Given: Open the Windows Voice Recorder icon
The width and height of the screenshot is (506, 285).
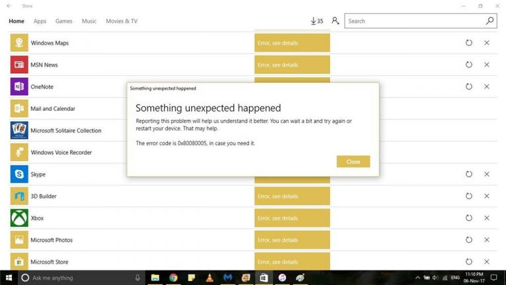Looking at the screenshot, I should (19, 152).
